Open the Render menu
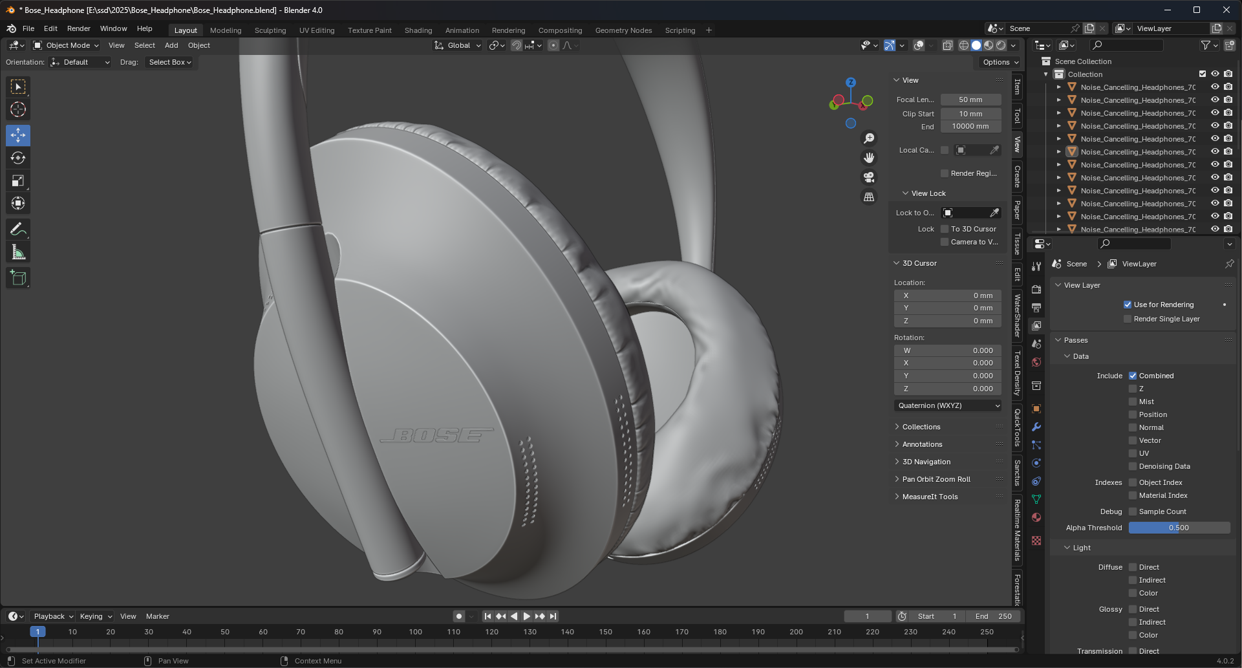This screenshot has width=1242, height=668. tap(79, 28)
